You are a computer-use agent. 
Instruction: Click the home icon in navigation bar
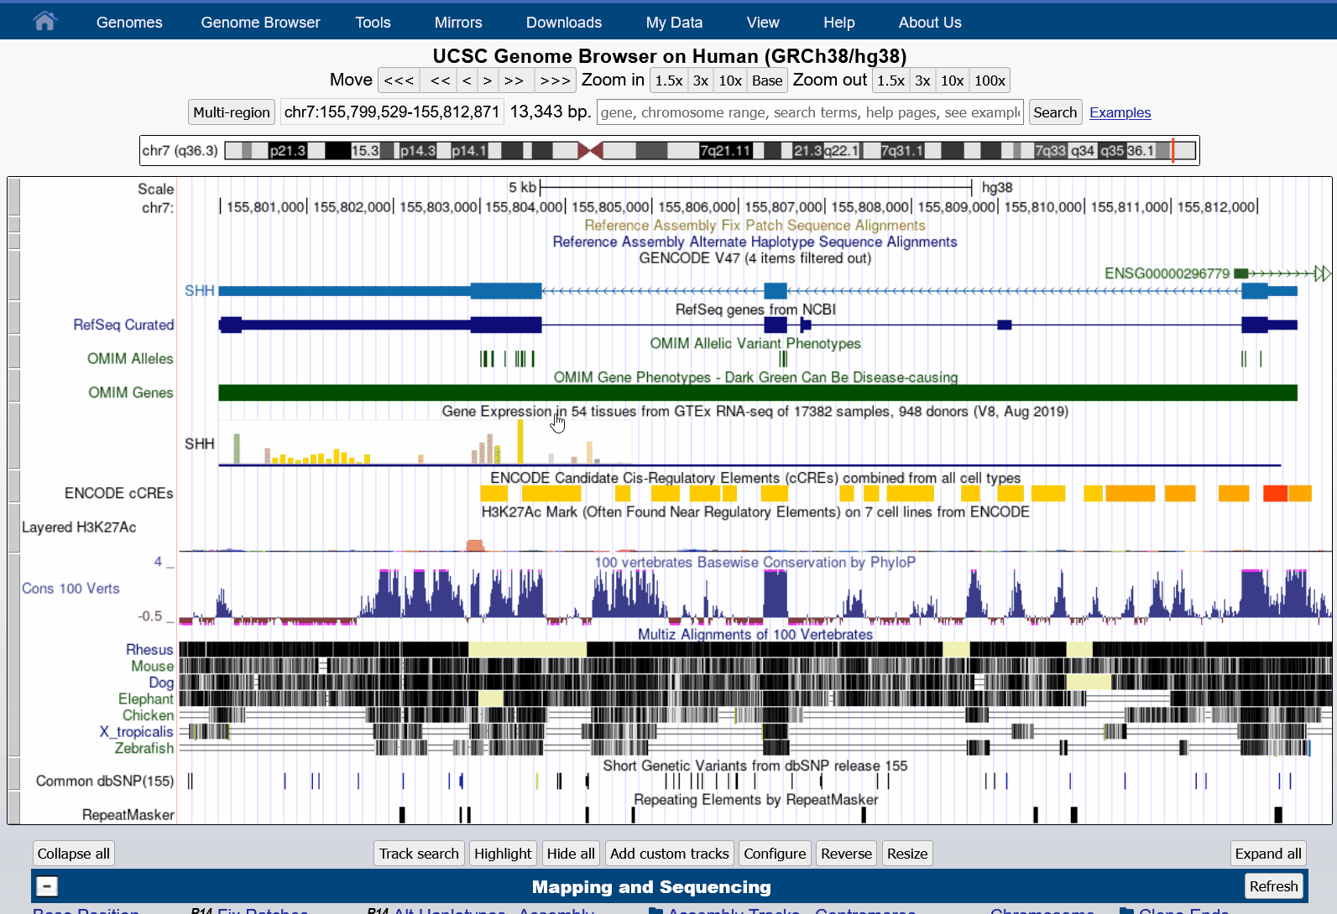[44, 21]
